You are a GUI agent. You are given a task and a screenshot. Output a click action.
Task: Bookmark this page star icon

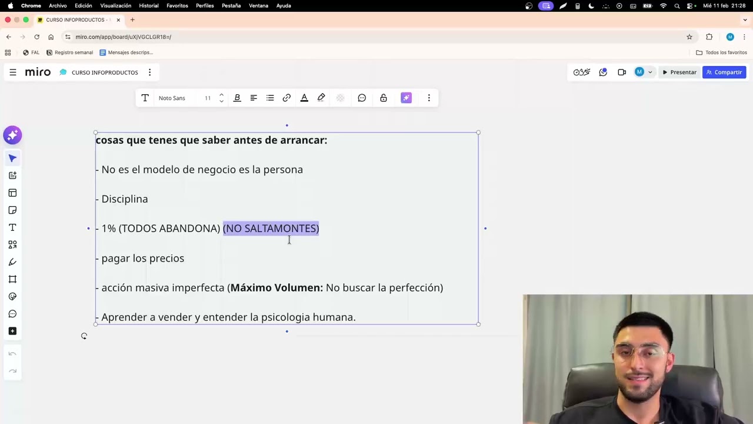click(689, 37)
